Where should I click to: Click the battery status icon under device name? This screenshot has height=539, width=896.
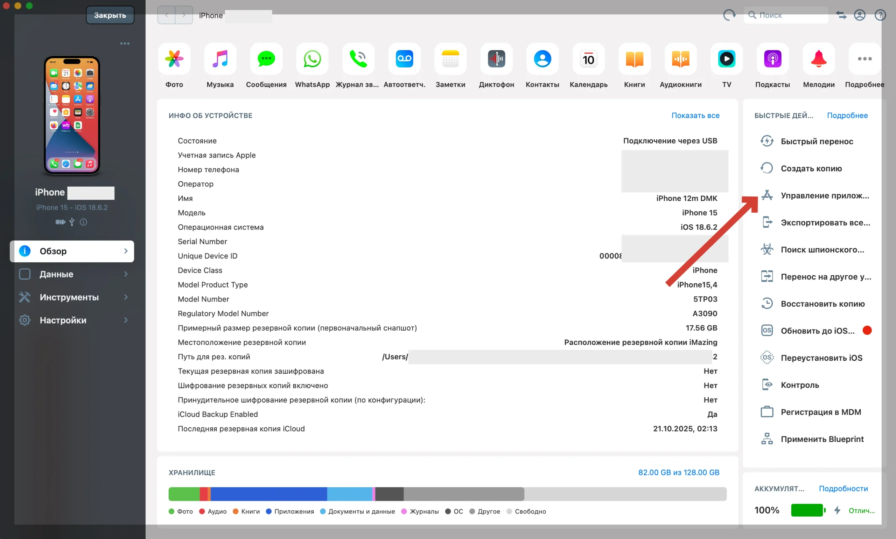click(60, 222)
